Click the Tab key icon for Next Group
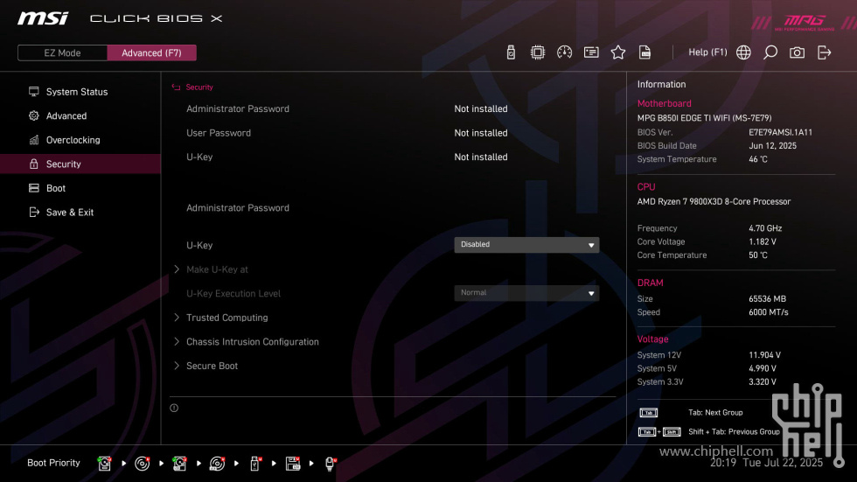This screenshot has height=482, width=857. (x=649, y=413)
